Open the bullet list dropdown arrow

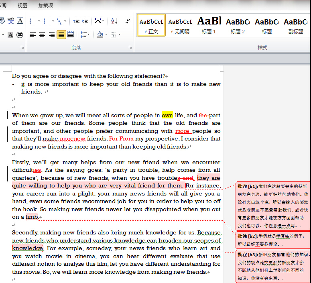tap(39, 21)
